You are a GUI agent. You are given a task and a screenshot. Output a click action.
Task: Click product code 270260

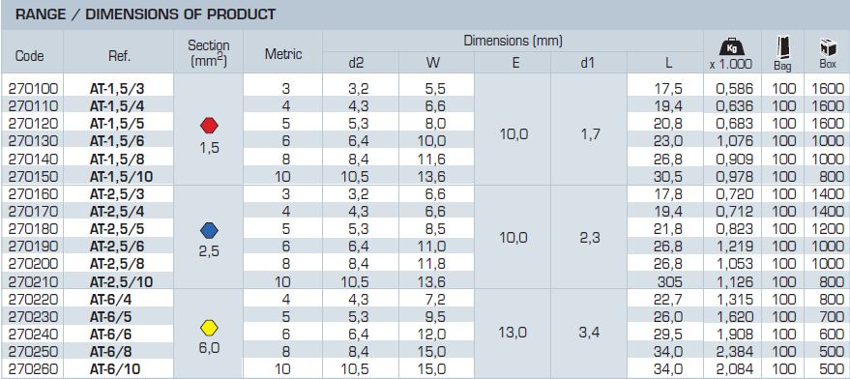[x=34, y=369]
